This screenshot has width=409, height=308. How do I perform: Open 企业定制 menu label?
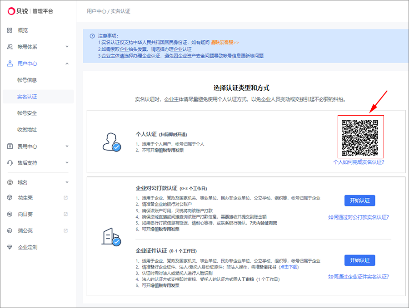[27, 247]
